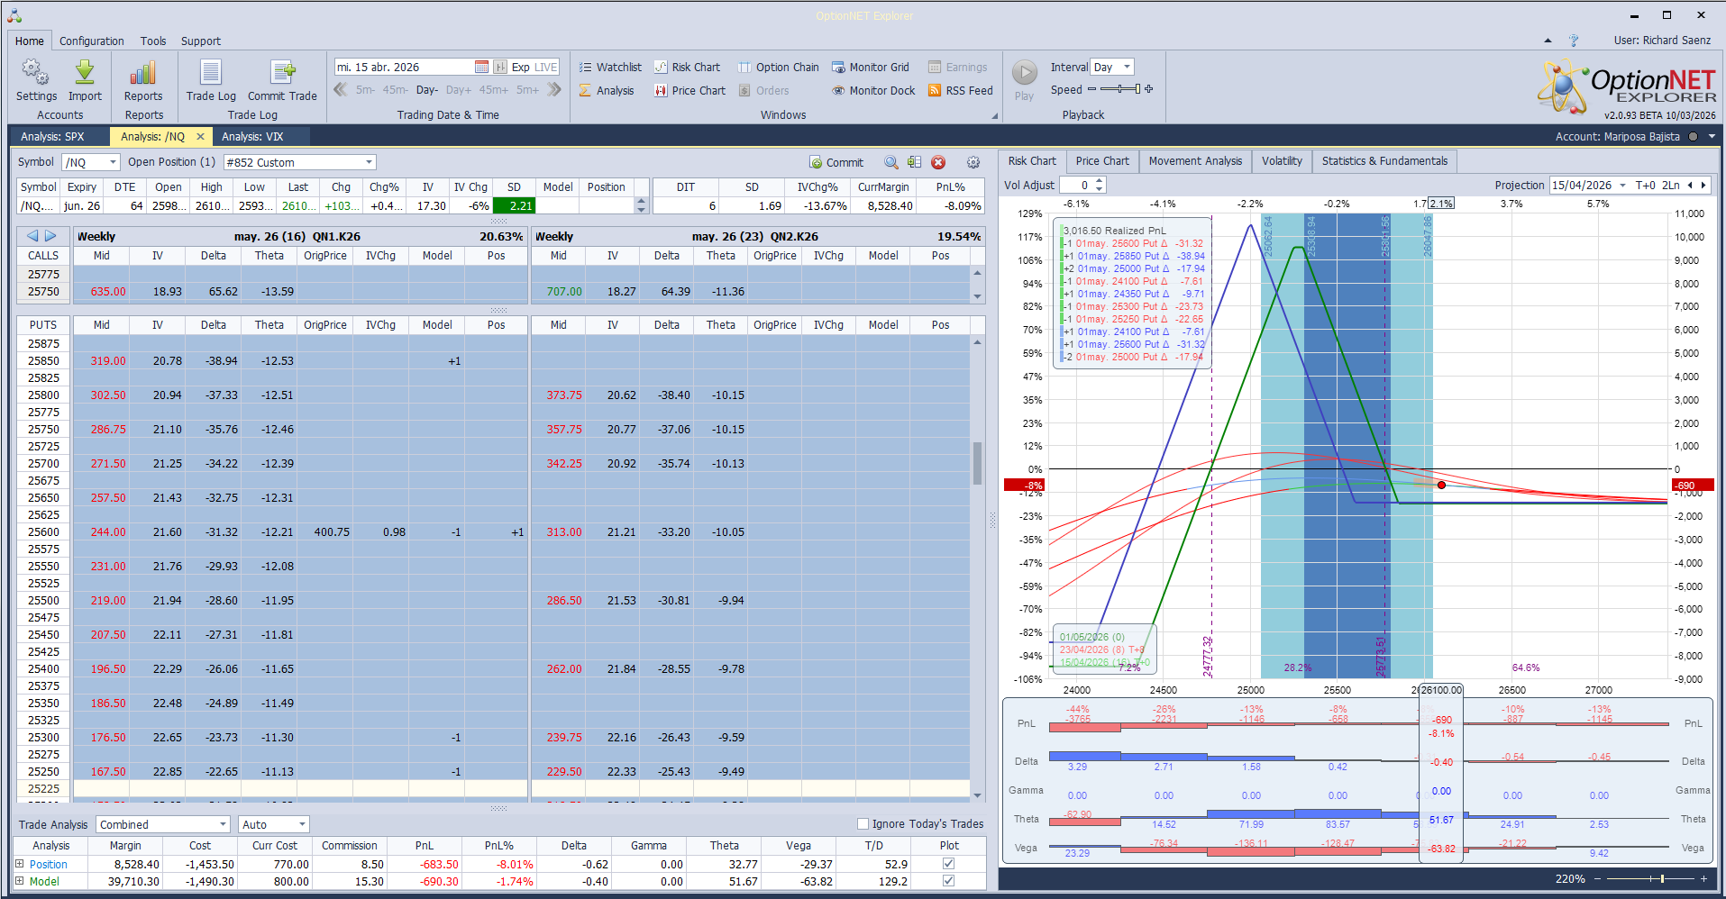Open the RSS Feed window
Viewport: 1726px width, 899px height.
pyautogui.click(x=961, y=90)
